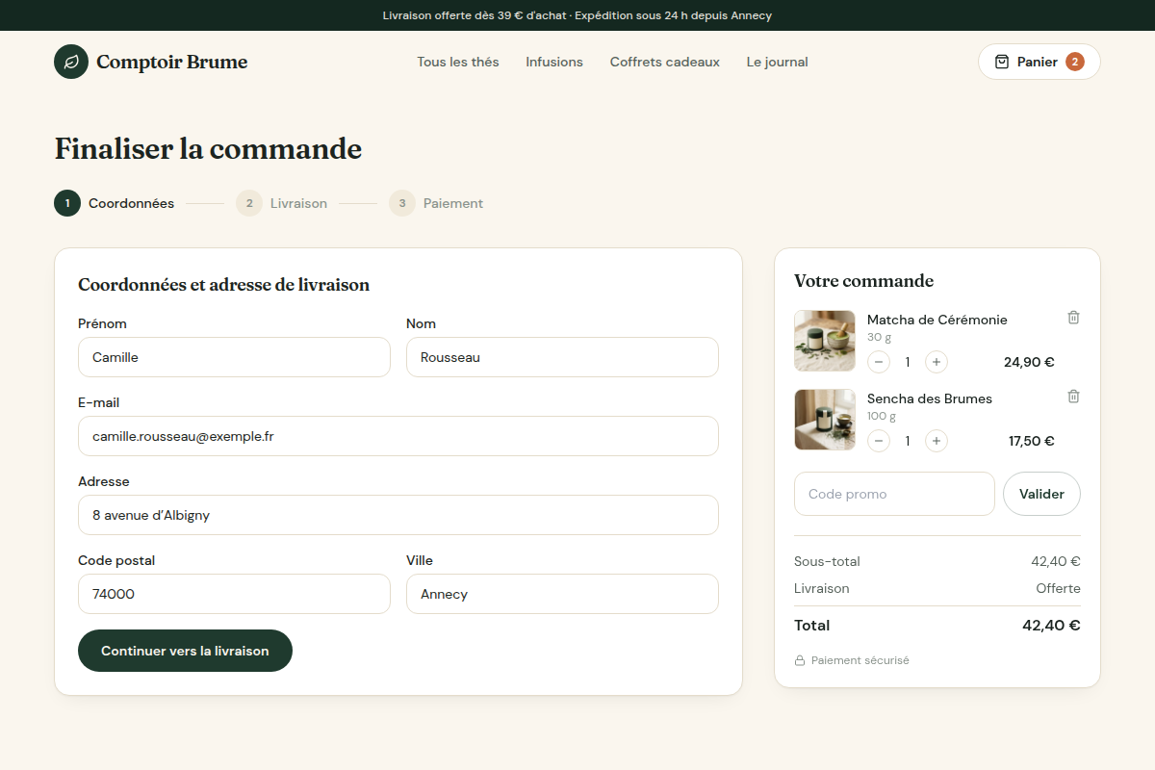Open Matcha de Cérémonie product thumbnail
Screen dimensions: 1155x770
tap(825, 341)
